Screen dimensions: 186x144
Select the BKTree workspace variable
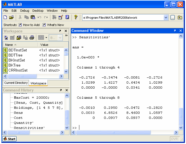33,65
